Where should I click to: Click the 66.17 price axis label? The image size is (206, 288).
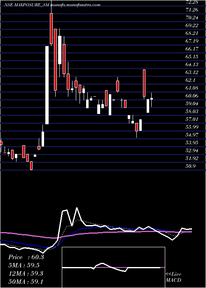[192, 49]
